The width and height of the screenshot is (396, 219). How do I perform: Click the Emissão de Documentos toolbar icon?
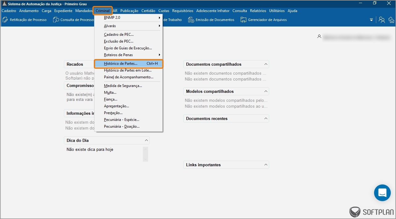191,20
